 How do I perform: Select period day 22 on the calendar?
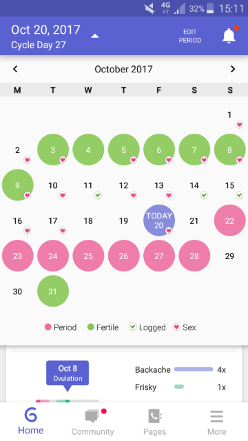point(229,220)
